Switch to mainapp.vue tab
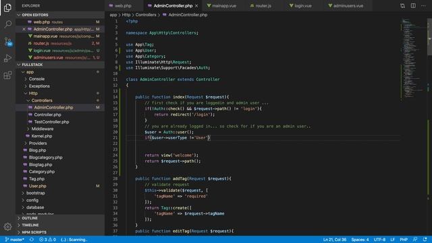The height and width of the screenshot is (243, 432). (x=222, y=6)
